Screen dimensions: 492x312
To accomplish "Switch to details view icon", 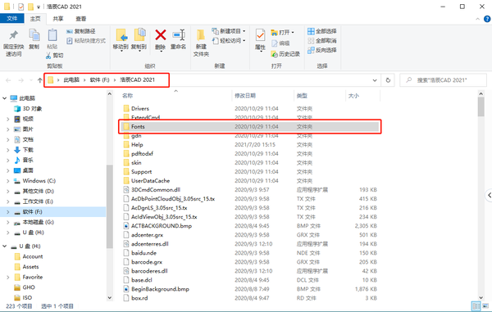I will [x=476, y=306].
